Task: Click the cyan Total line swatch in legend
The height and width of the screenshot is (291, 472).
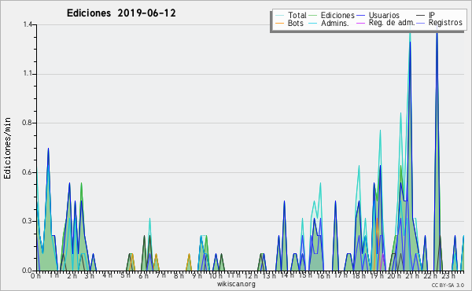Action: [280, 16]
